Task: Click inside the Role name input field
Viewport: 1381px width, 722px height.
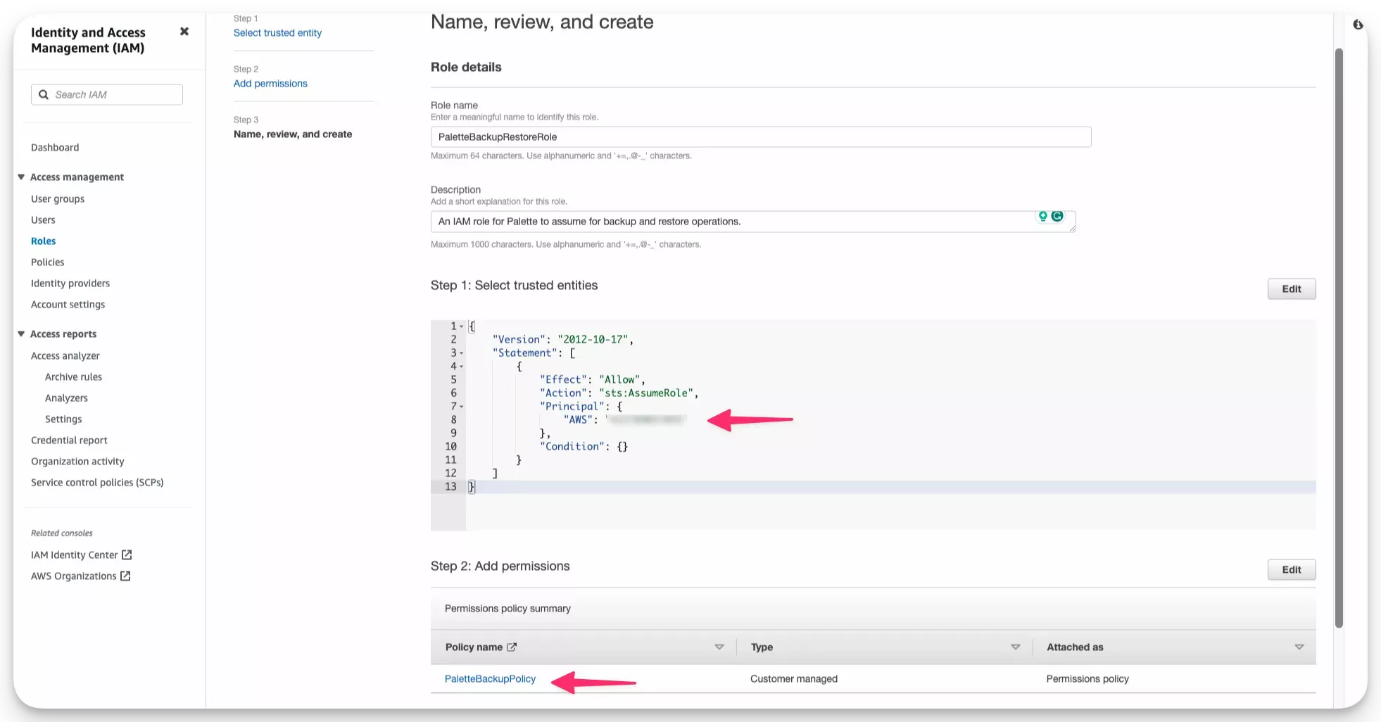Action: pos(760,137)
